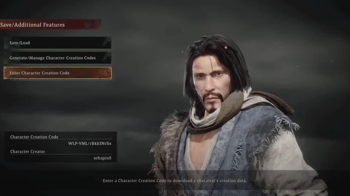Click the ornament at the end of the Save/Load row
The image size is (350, 196).
point(107,43)
